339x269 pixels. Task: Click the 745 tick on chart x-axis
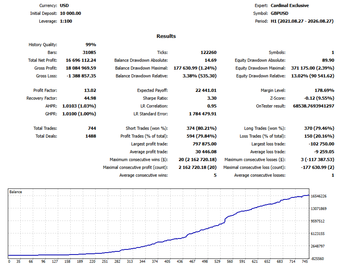(305, 262)
